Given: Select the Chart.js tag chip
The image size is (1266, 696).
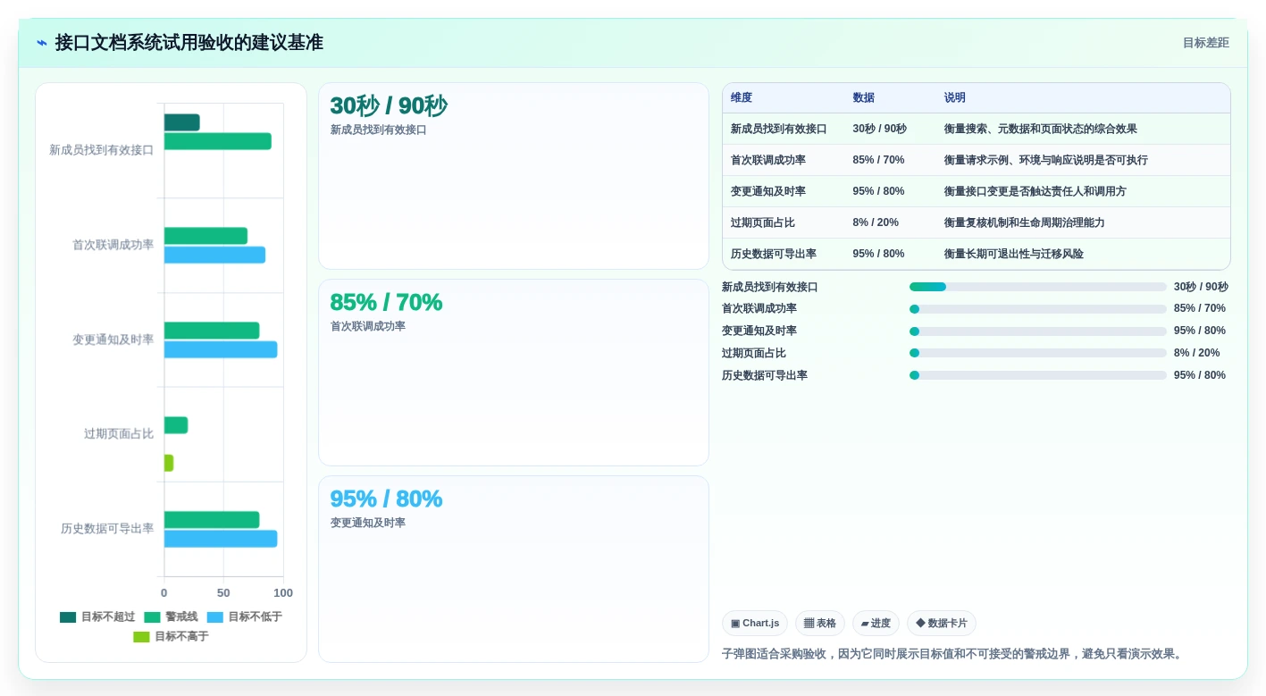Looking at the screenshot, I should 755,624.
